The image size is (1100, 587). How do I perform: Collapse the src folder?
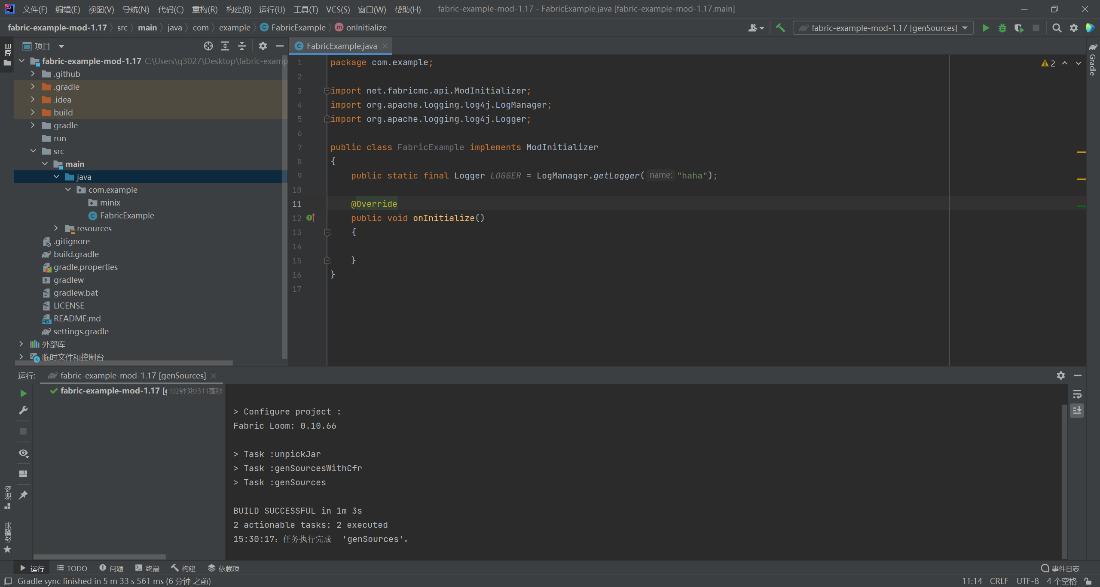[33, 151]
